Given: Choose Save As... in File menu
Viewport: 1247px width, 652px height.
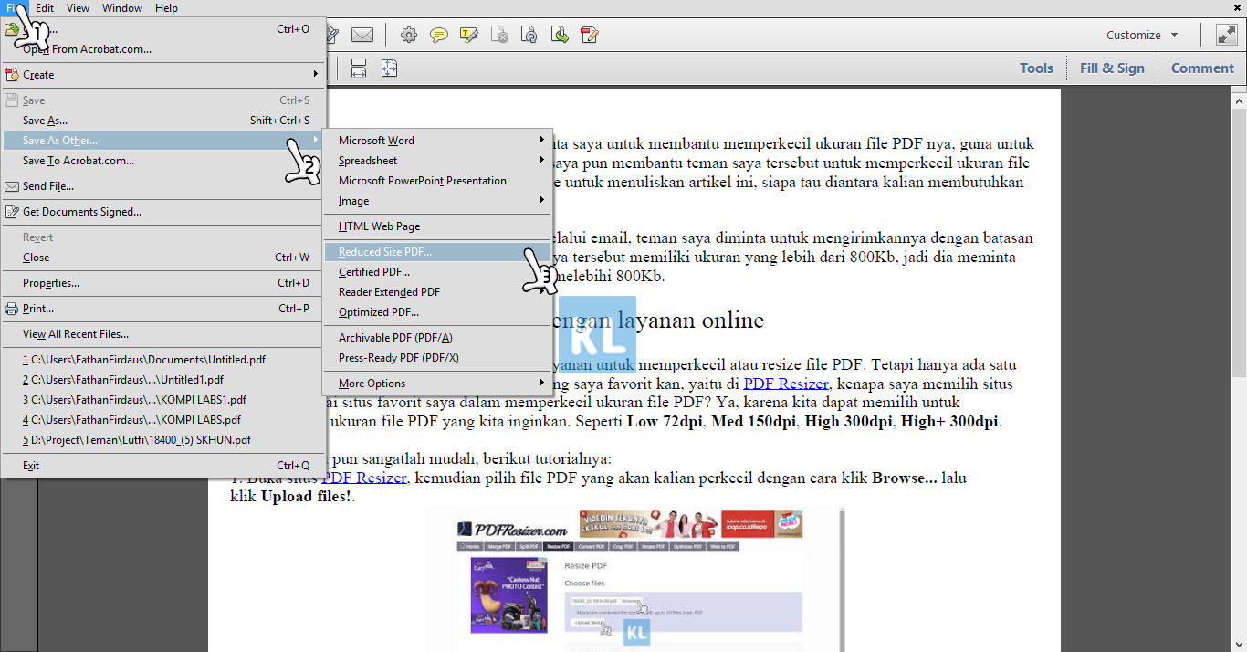Looking at the screenshot, I should click(x=163, y=121).
